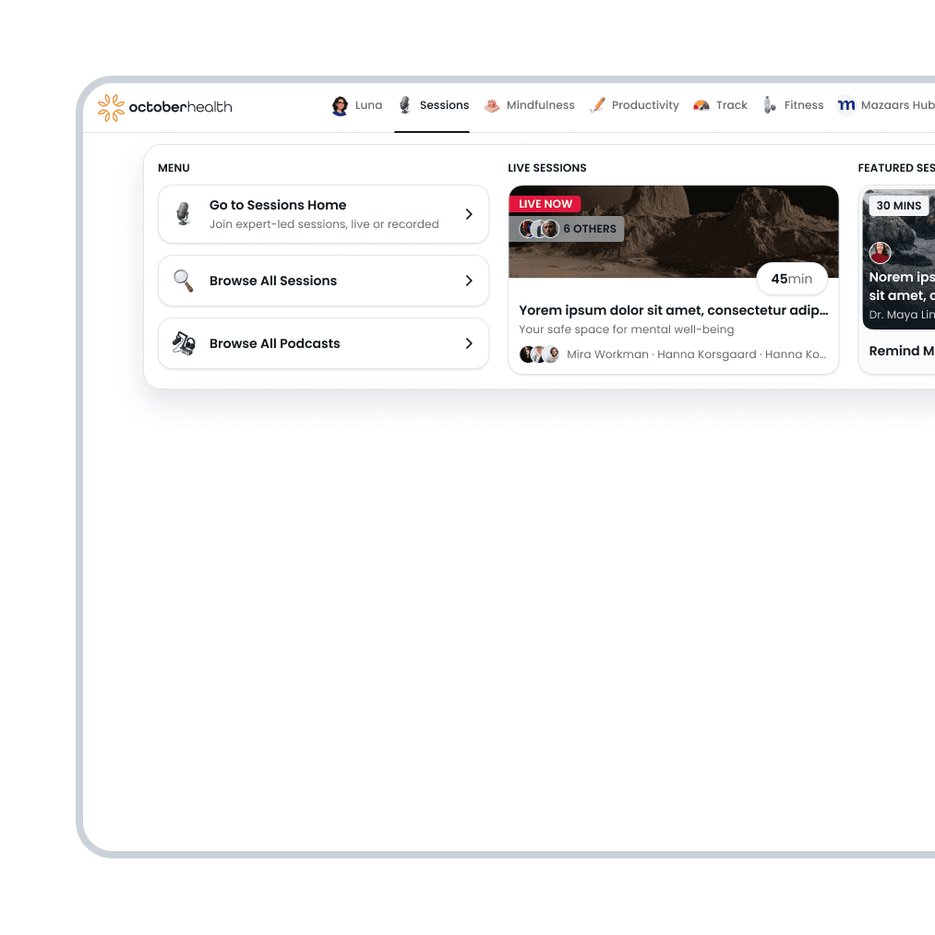Expand Go to Sessions Home chevron

point(469,214)
